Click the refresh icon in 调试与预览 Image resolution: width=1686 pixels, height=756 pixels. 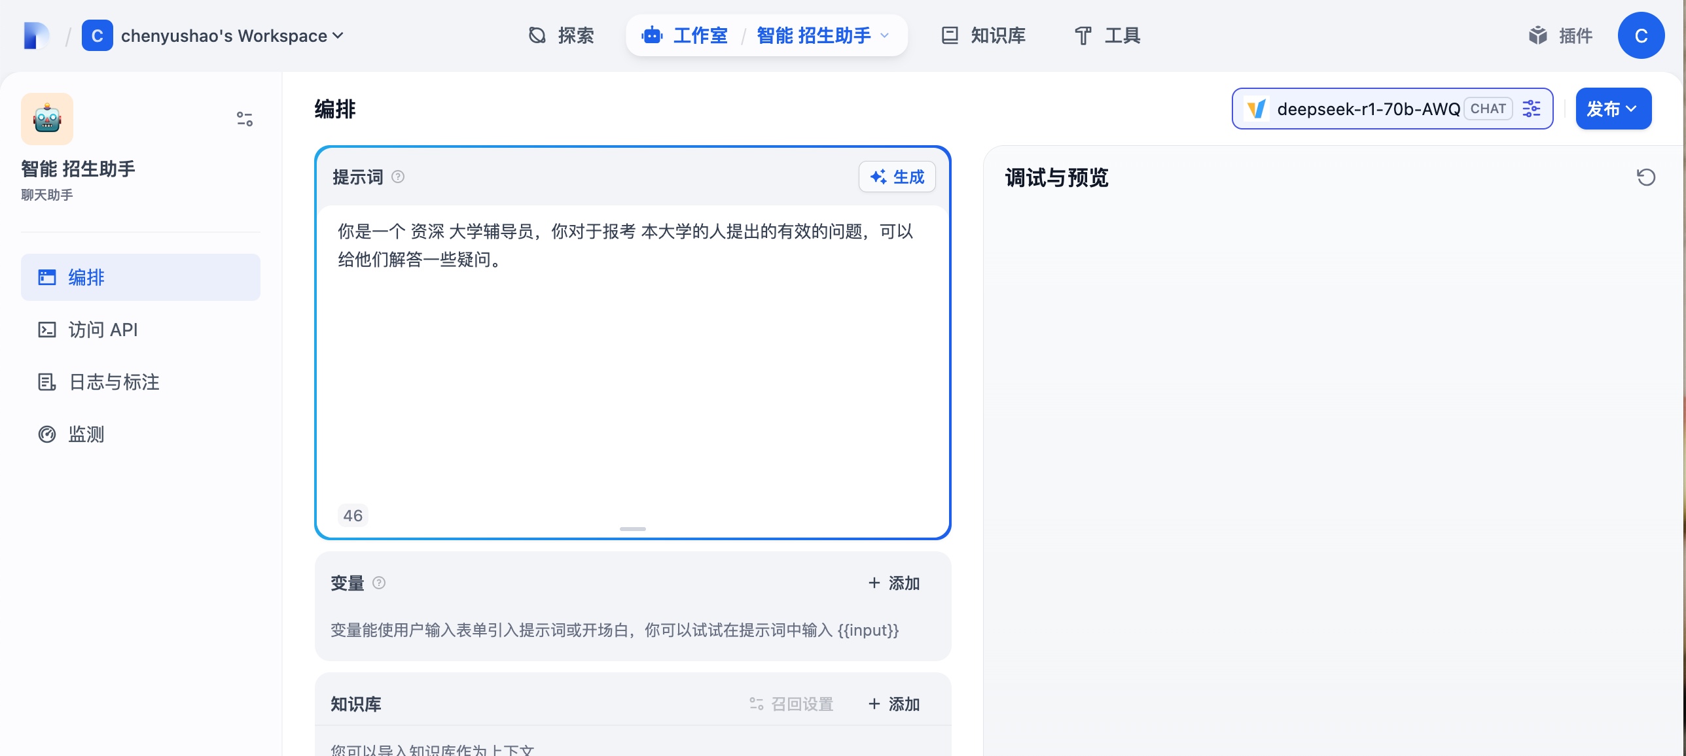[1645, 177]
